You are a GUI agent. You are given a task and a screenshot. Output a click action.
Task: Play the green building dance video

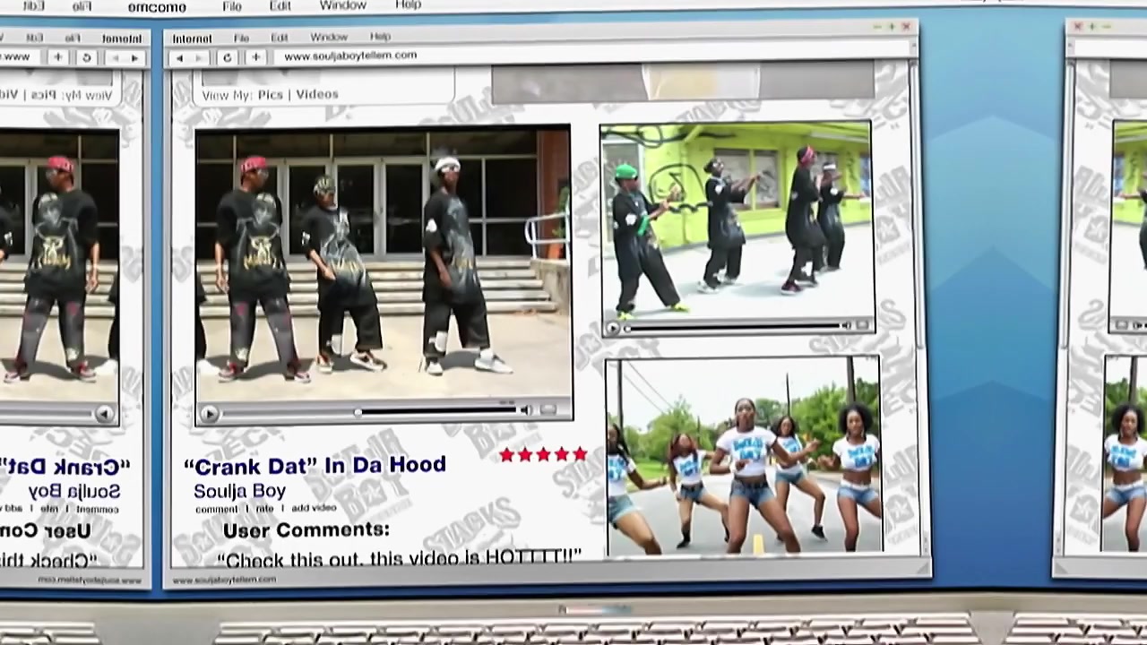(x=613, y=329)
